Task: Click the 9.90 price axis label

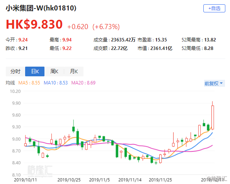Action: pyautogui.click(x=16, y=103)
